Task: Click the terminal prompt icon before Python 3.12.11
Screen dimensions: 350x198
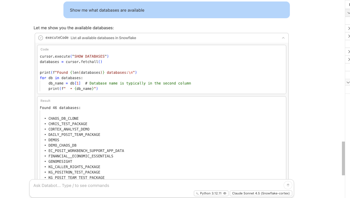Action: pos(197,193)
